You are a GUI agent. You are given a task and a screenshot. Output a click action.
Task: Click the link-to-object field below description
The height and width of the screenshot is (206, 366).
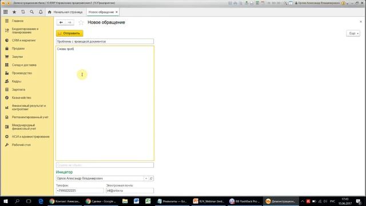pyautogui.click(x=105, y=165)
